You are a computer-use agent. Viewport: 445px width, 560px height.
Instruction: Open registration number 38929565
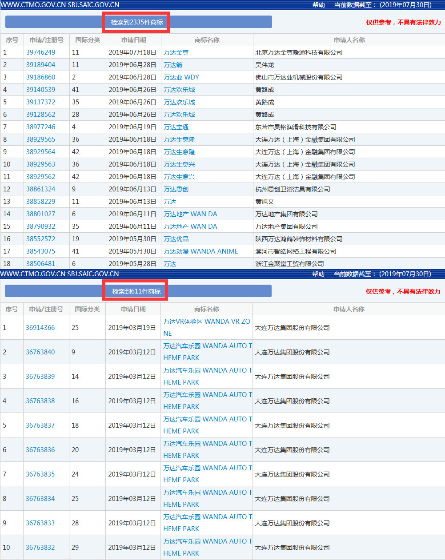point(40,139)
